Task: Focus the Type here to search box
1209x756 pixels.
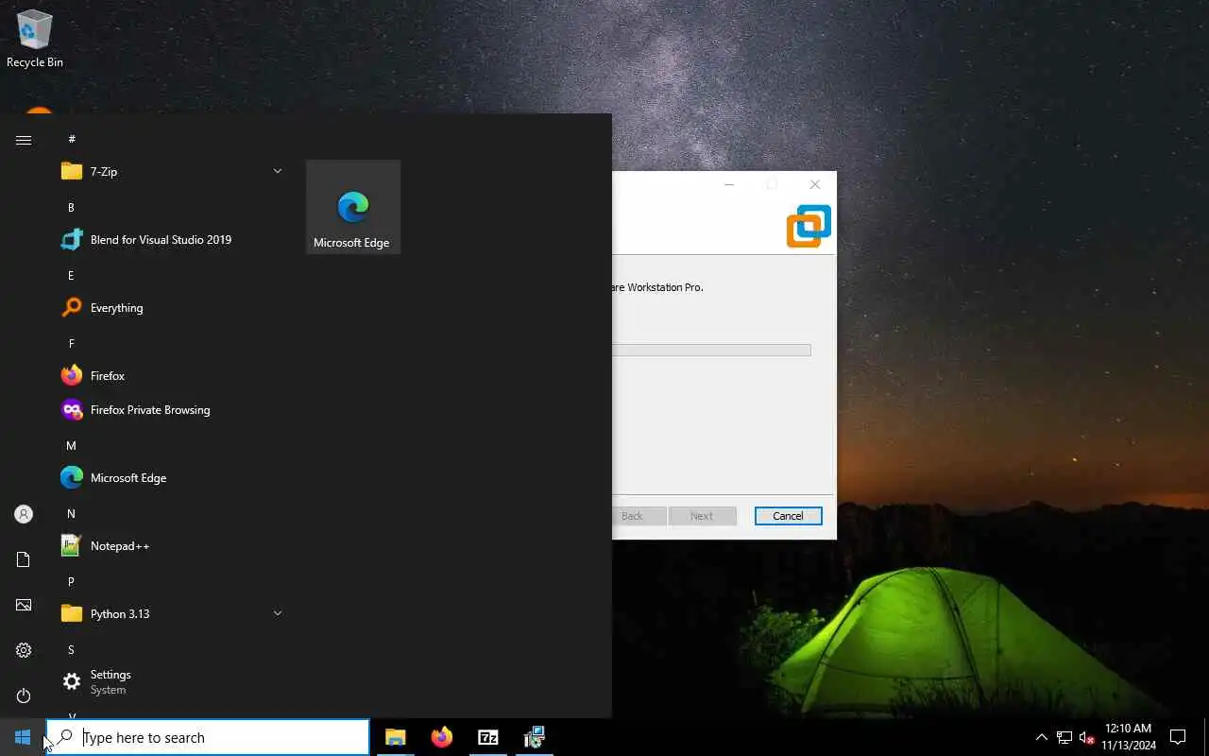Action: [208, 737]
